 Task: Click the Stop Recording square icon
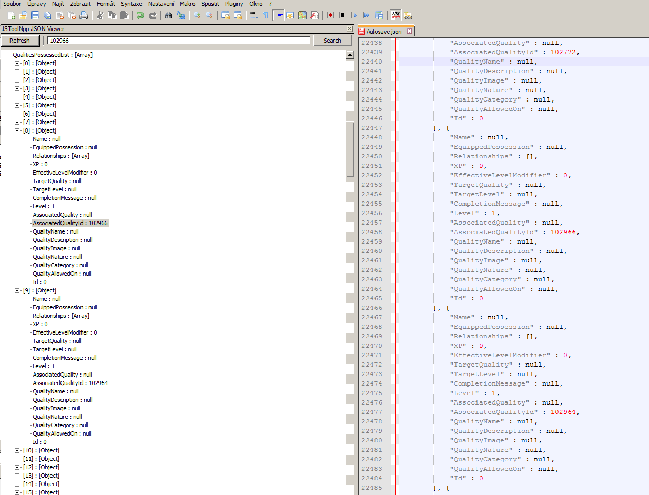coord(342,15)
